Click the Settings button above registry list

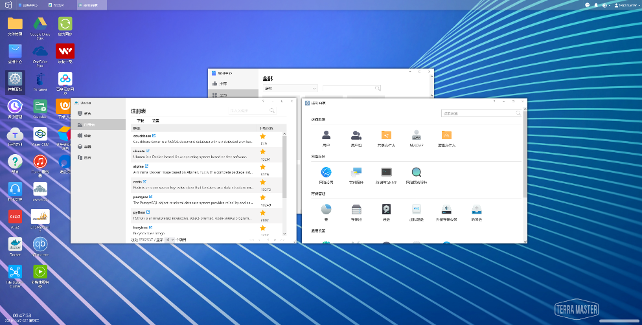pyautogui.click(x=155, y=121)
